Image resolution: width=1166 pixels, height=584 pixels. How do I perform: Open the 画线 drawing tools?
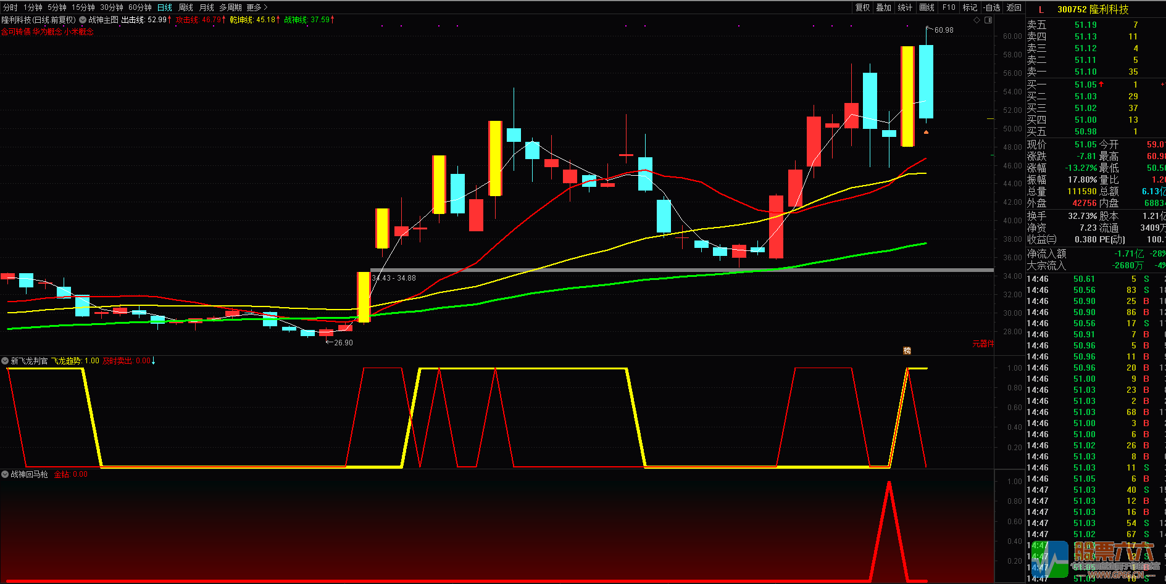click(927, 7)
